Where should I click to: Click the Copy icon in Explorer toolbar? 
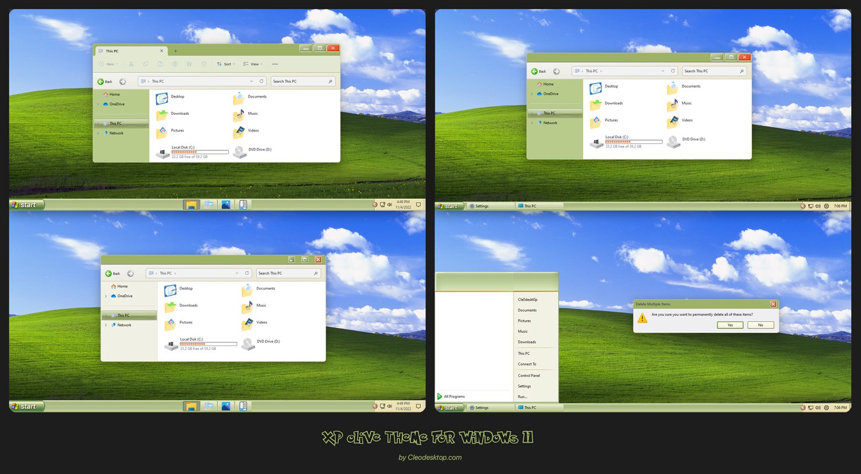pyautogui.click(x=146, y=64)
